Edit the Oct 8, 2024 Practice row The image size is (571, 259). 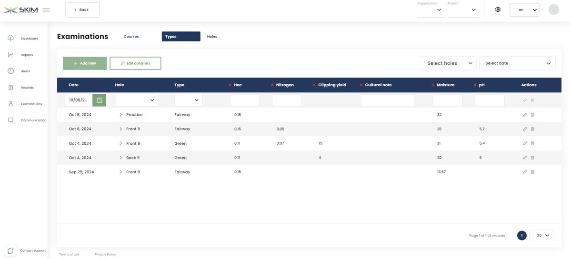tap(525, 115)
